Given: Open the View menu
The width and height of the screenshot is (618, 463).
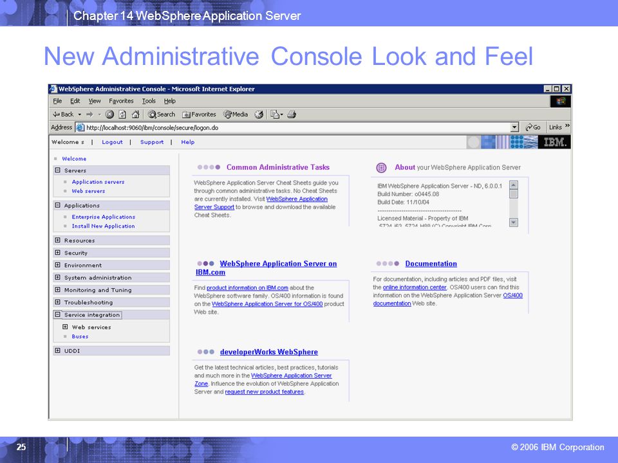Looking at the screenshot, I should pyautogui.click(x=95, y=101).
